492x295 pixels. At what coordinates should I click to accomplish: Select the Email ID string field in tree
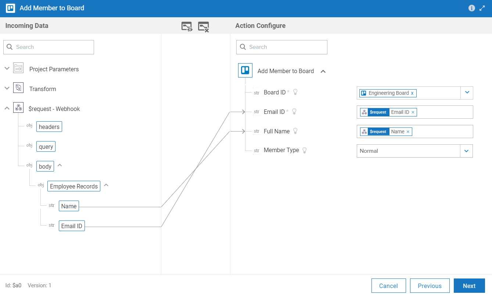[x=72, y=226]
